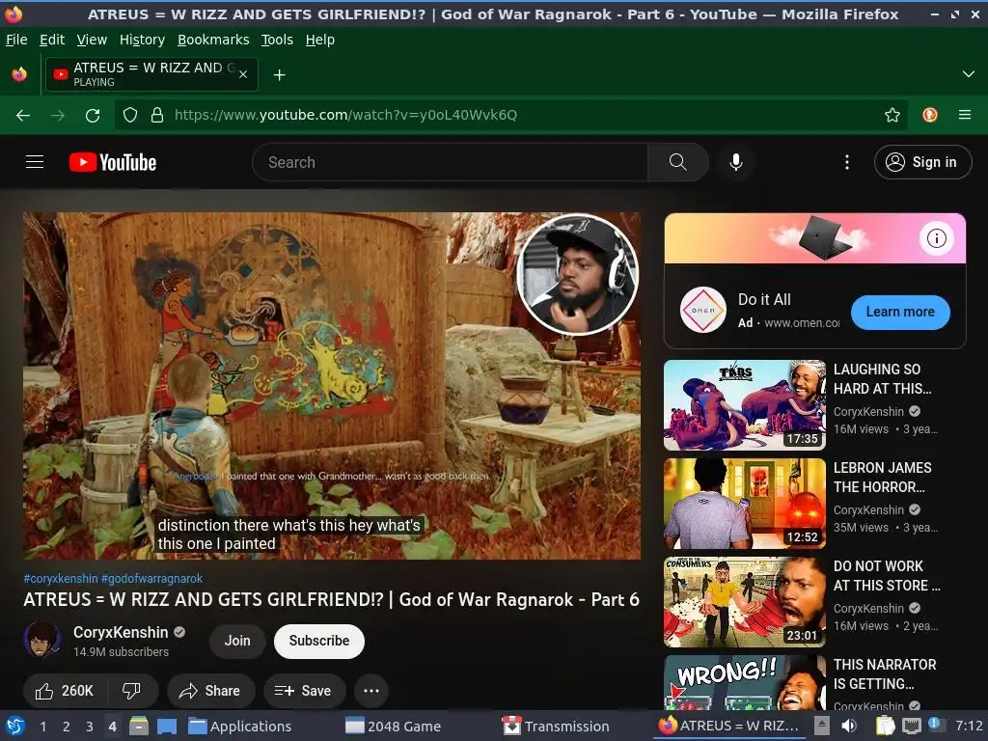Open the Applications taskbar item
The height and width of the screenshot is (741, 988).
click(x=240, y=726)
